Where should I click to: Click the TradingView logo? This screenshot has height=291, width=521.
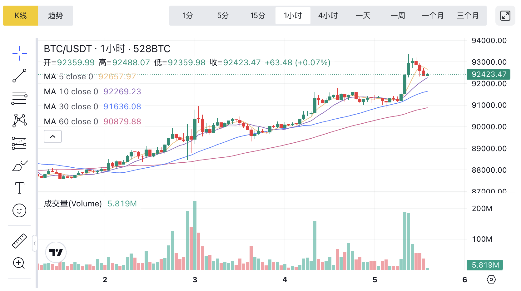pyautogui.click(x=56, y=252)
